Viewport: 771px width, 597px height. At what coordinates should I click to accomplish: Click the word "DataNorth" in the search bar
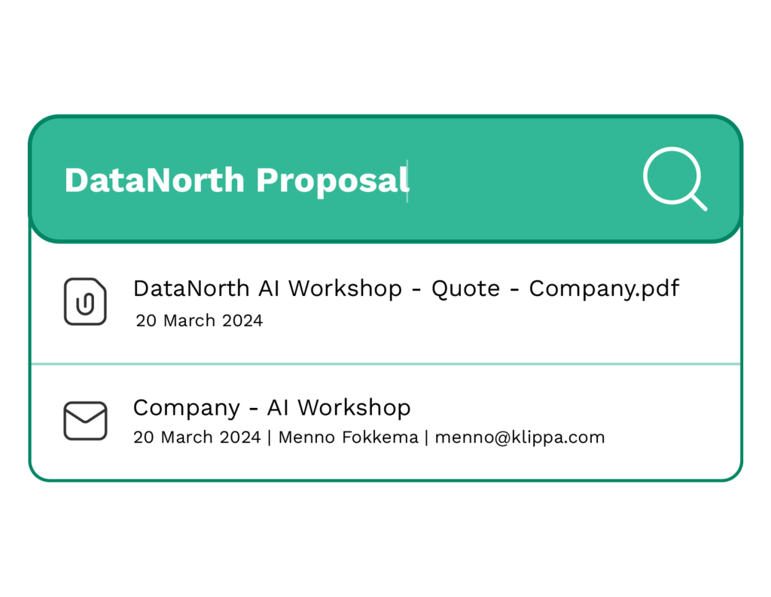click(x=154, y=181)
